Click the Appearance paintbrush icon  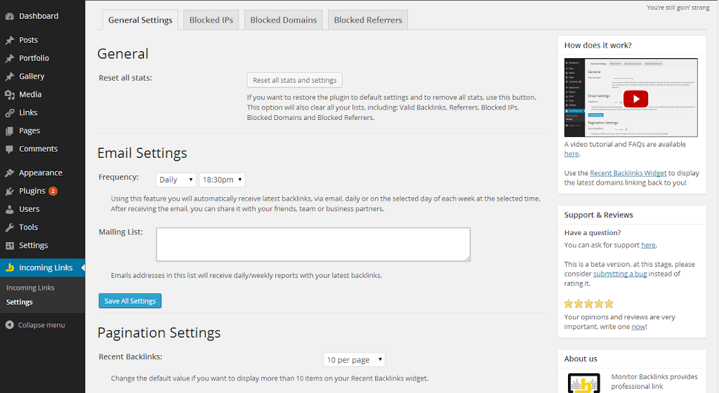coord(10,173)
